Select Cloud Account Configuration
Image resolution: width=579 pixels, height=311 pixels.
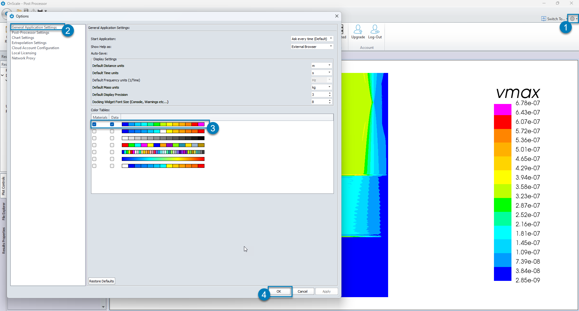[x=35, y=48]
